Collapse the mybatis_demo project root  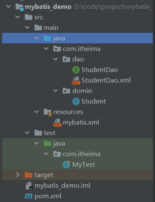pyautogui.click(x=8, y=6)
